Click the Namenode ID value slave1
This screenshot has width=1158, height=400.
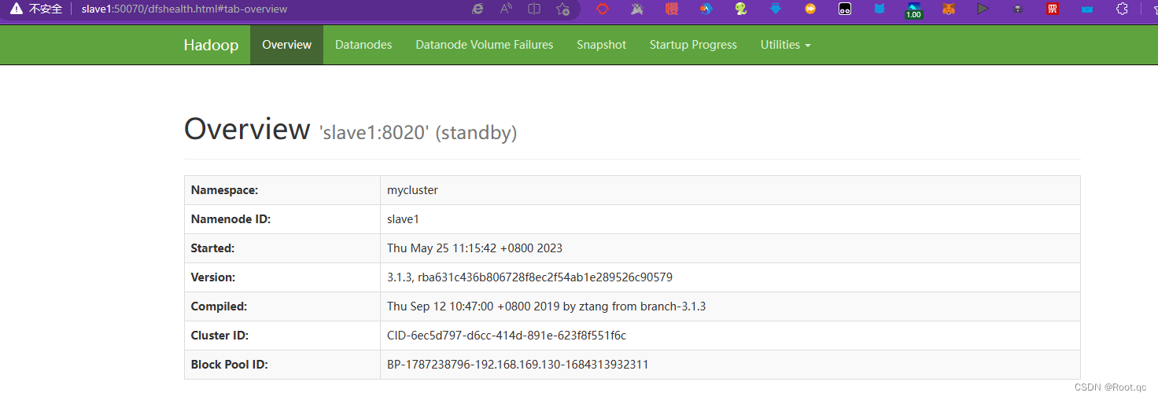pyautogui.click(x=403, y=219)
